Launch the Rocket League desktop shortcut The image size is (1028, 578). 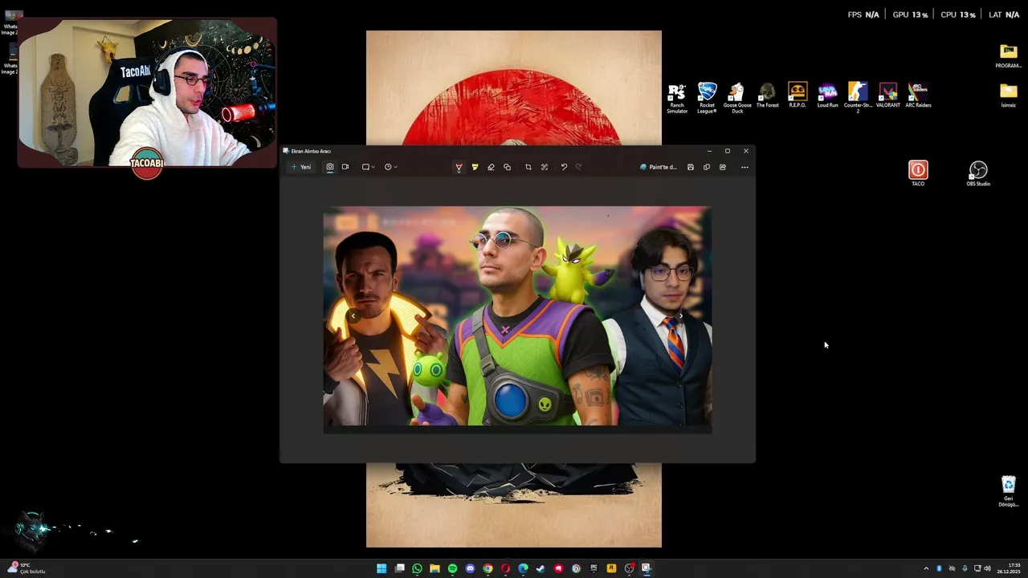click(x=707, y=98)
